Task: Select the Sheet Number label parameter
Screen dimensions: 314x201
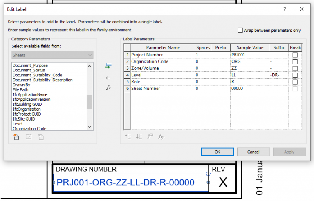Action: (x=163, y=89)
